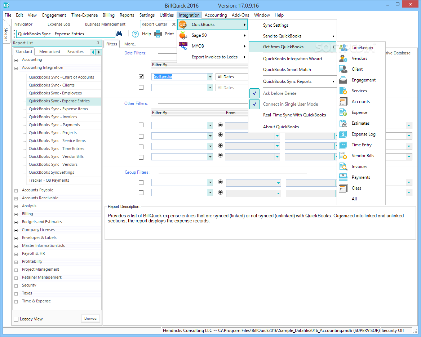The width and height of the screenshot is (421, 337).
Task: Click the Client person icon
Action: (x=343, y=69)
